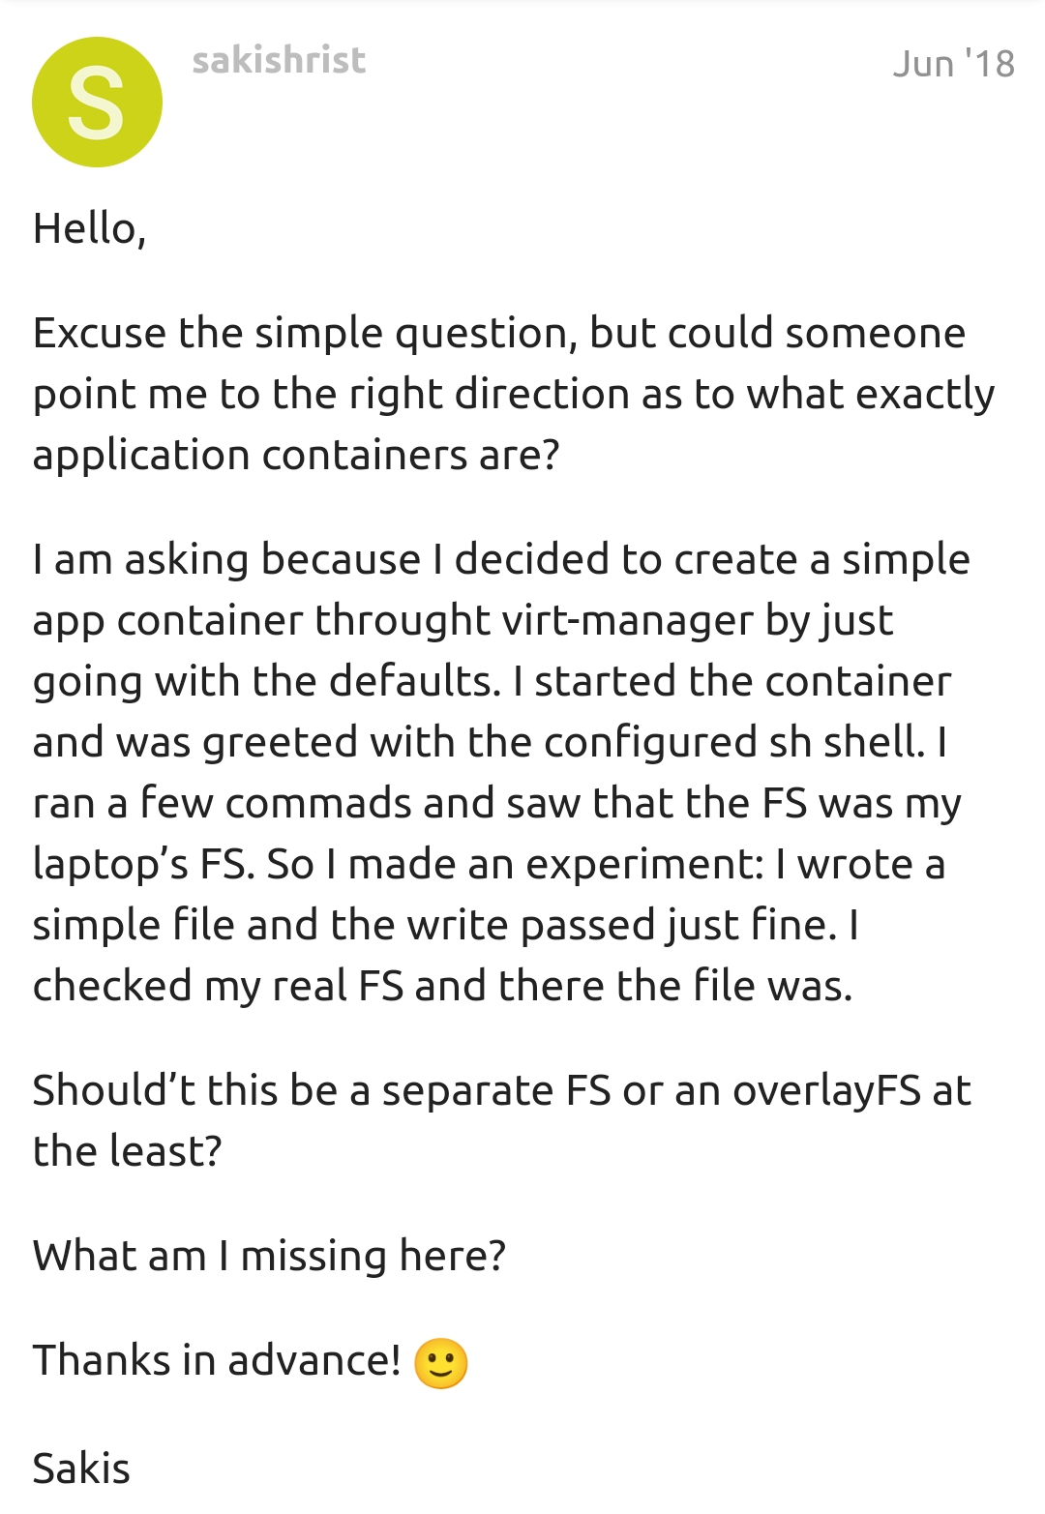Click the "I am asking because" sentence start
This screenshot has width=1045, height=1514.
point(226,560)
